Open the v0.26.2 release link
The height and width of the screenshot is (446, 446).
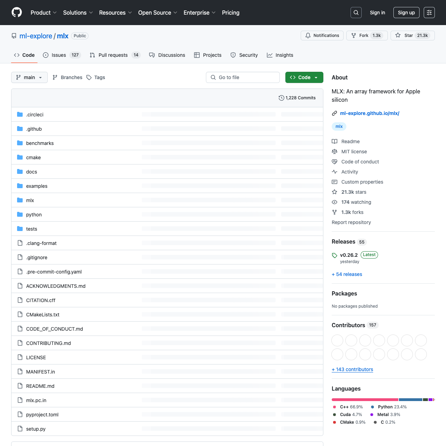click(x=349, y=255)
